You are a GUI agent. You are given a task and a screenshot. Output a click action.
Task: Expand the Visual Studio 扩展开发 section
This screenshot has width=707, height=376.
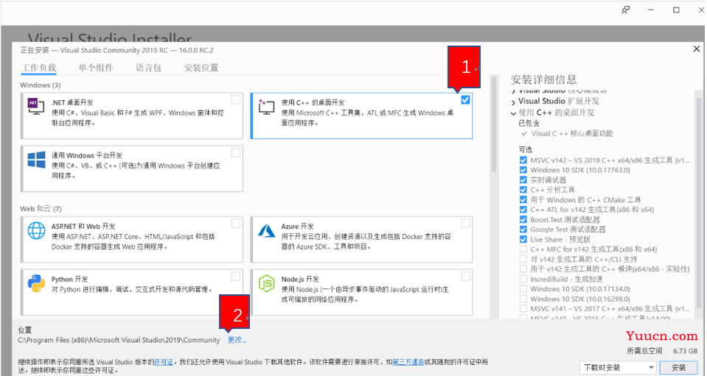[x=513, y=102]
